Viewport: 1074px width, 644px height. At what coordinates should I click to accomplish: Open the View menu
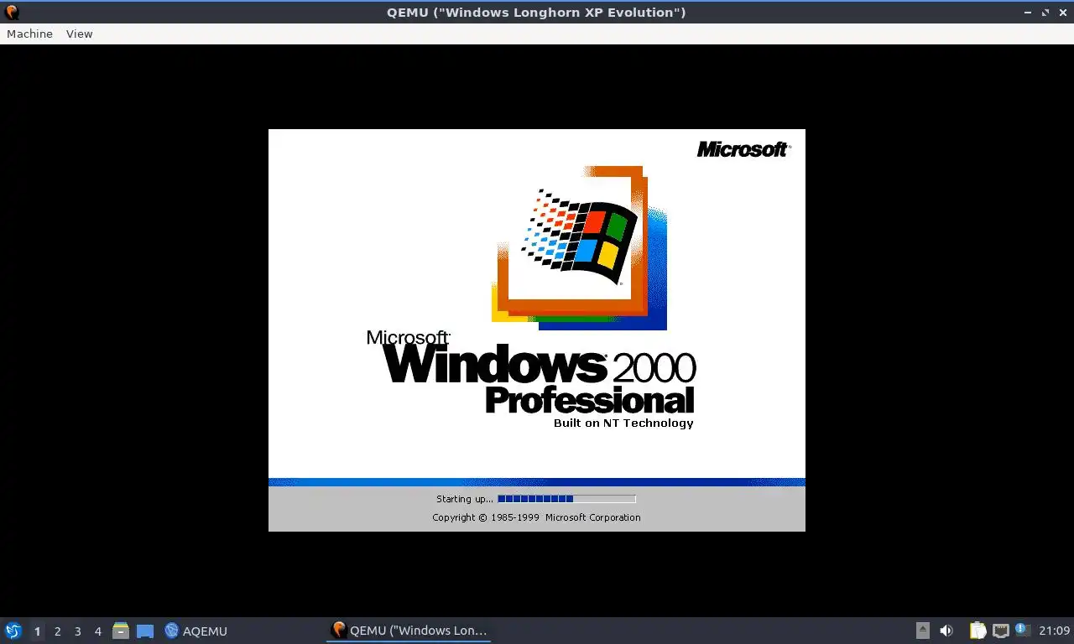(79, 34)
